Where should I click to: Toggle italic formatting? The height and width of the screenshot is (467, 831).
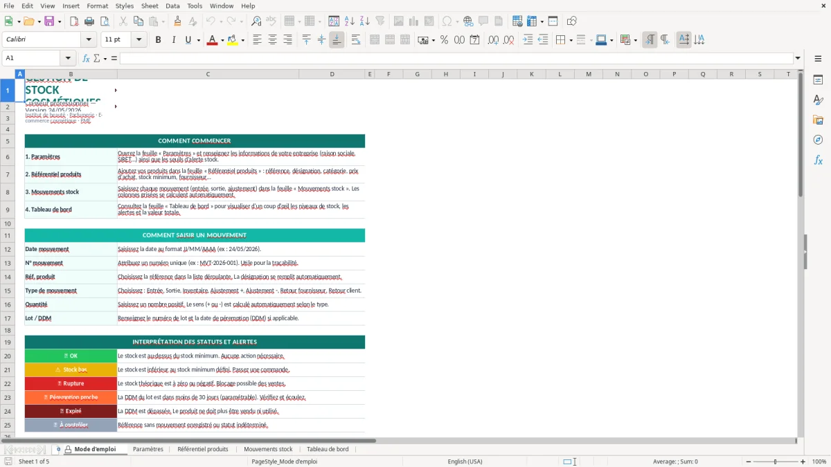click(174, 40)
